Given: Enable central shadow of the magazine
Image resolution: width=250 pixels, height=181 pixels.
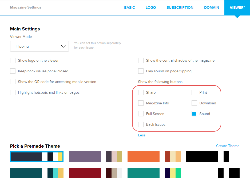Looking at the screenshot, I should pos(141,60).
